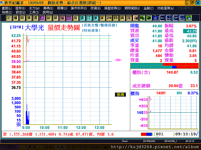Click the 均價 41.96 value
Viewport: 201px width, 150px height.
(x=192, y=46)
